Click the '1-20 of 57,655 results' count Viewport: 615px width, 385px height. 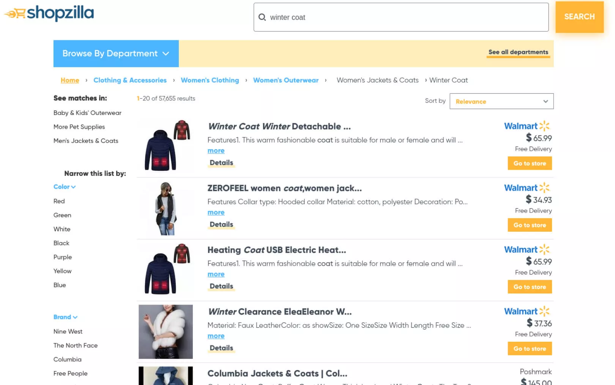[166, 99]
